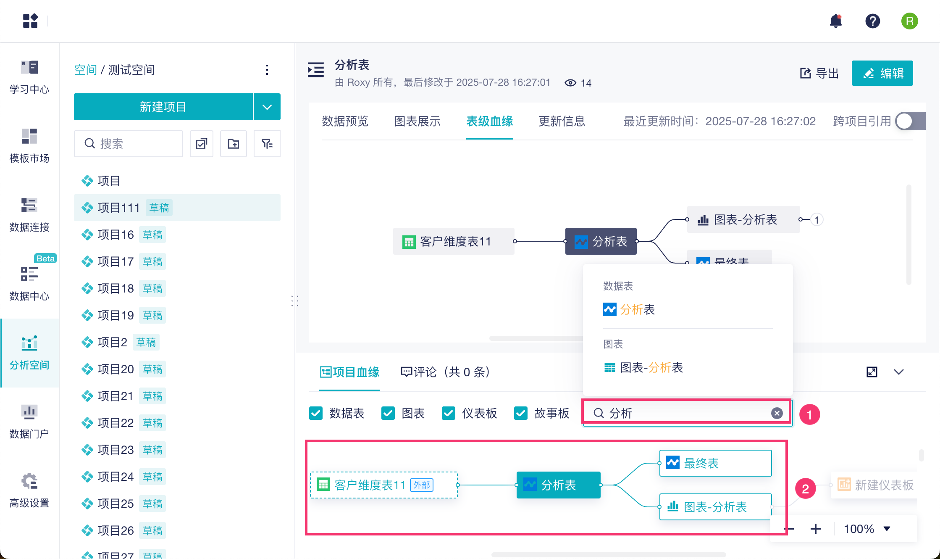Switch to the 更新信息 tab

point(562,121)
